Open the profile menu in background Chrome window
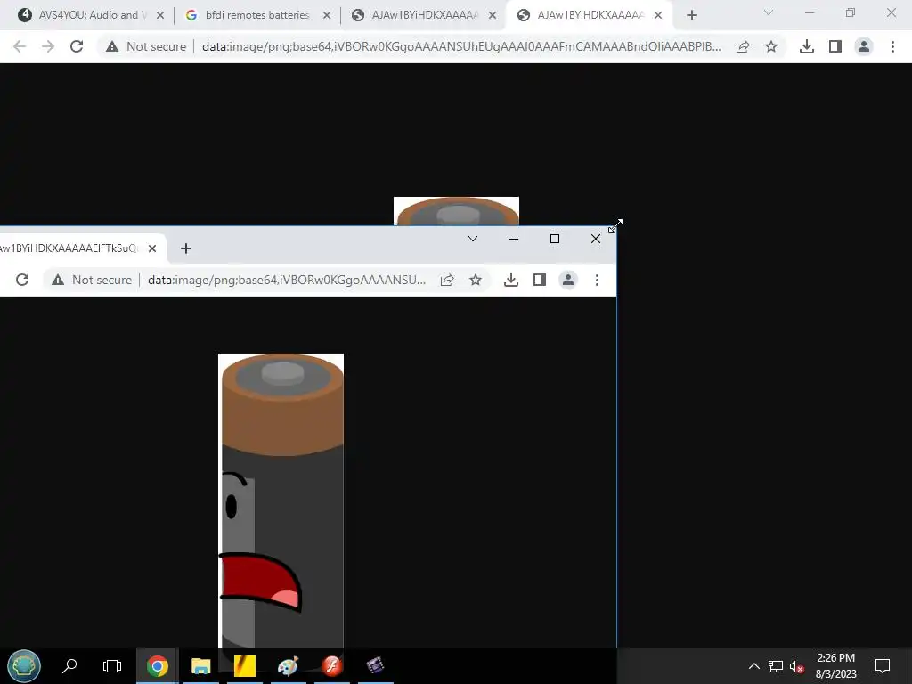 tap(864, 46)
